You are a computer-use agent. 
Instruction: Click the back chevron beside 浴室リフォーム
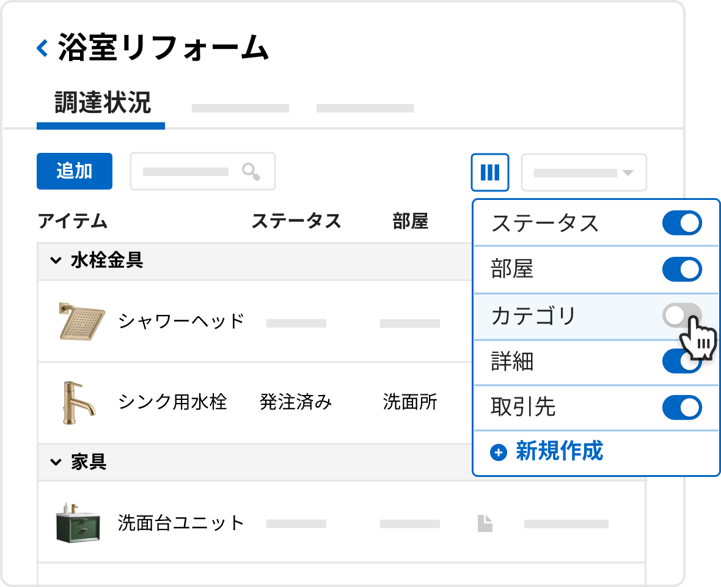click(42, 48)
